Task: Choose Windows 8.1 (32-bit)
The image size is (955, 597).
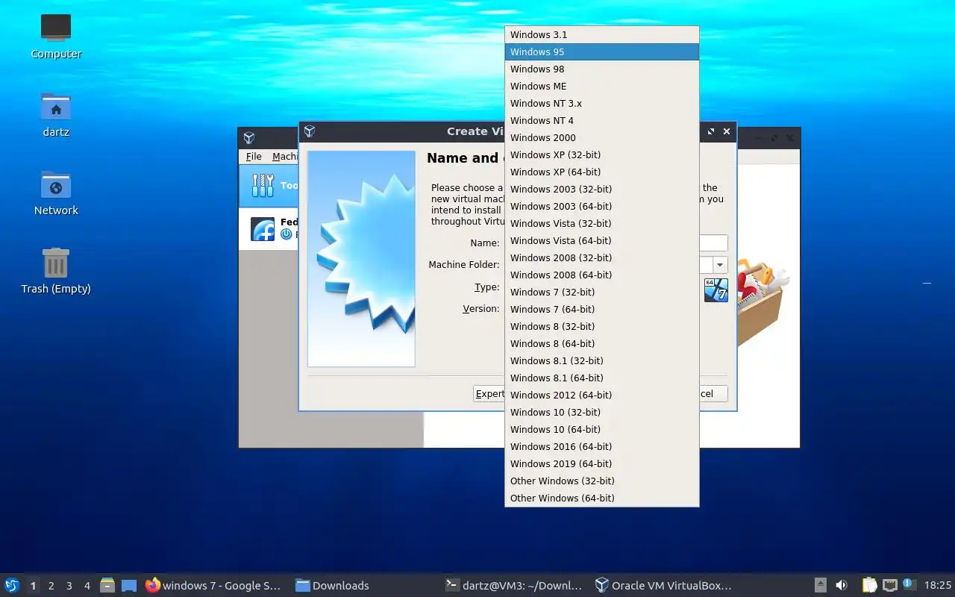Action: (601, 360)
